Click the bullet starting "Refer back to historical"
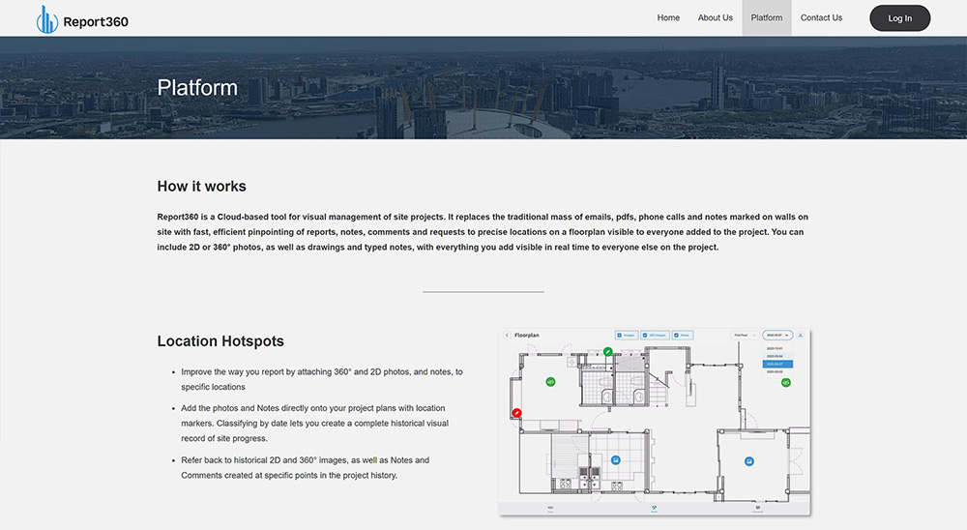 (x=305, y=468)
